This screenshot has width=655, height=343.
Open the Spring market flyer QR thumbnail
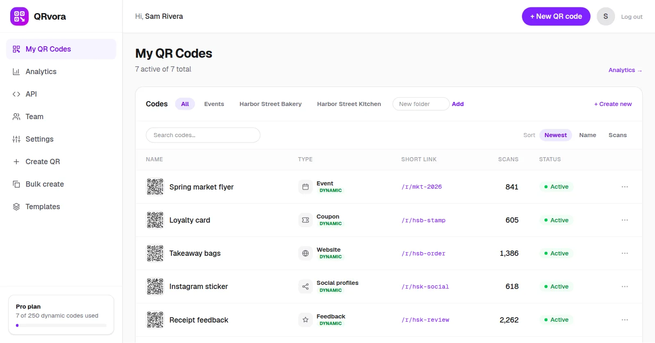(155, 187)
